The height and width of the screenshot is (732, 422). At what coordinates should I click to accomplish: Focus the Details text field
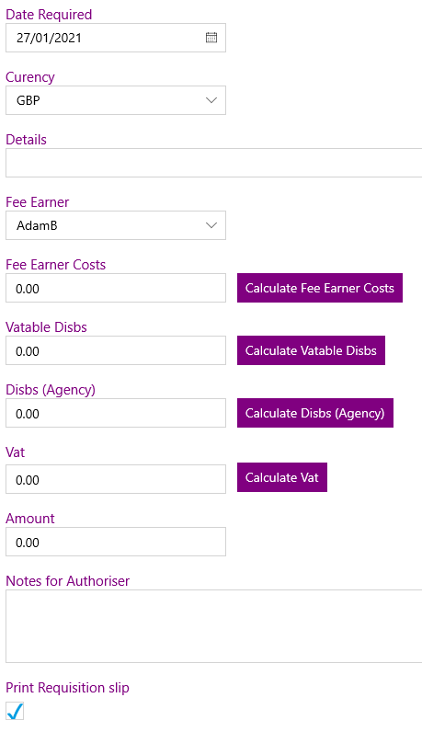tap(214, 163)
